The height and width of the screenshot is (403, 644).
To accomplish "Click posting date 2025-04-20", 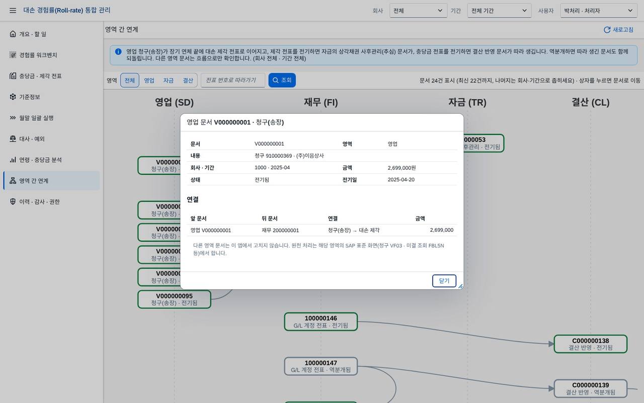I will click(401, 180).
